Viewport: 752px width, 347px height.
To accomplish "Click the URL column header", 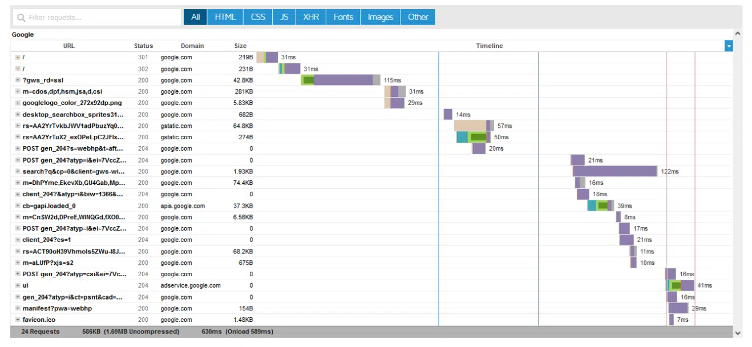I will tap(68, 46).
